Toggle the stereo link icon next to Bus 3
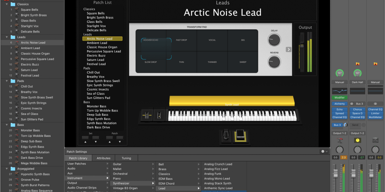This screenshot has height=192, width=385. [352, 104]
